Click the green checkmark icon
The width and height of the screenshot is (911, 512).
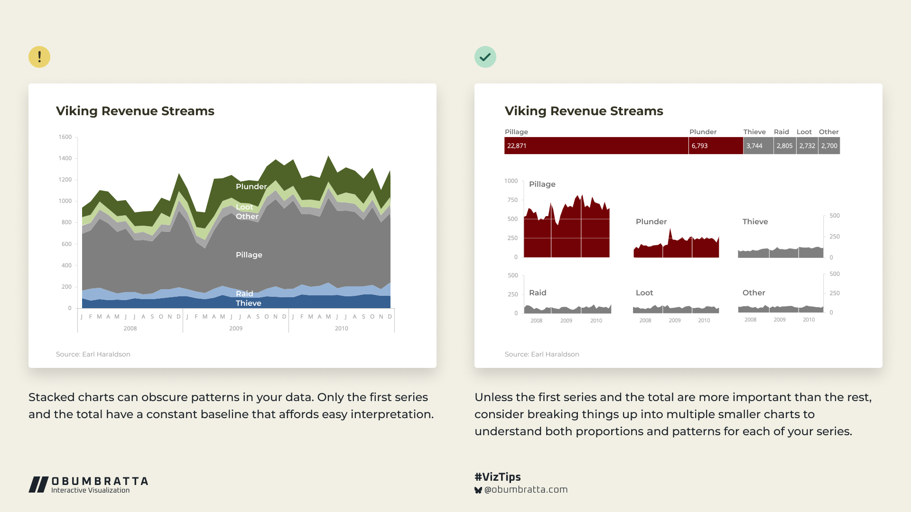[x=485, y=57]
